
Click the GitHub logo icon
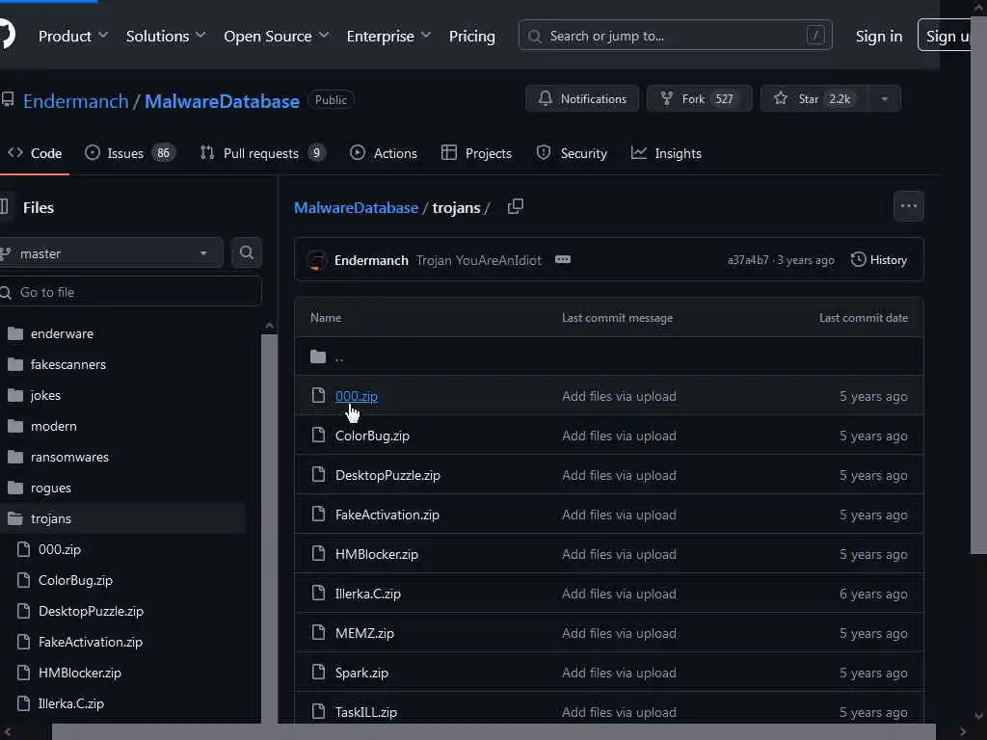[7, 34]
